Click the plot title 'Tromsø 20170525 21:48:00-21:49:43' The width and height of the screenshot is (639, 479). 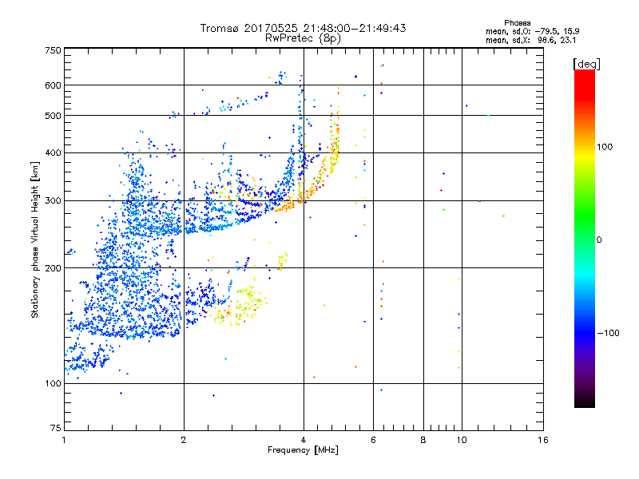tap(303, 28)
